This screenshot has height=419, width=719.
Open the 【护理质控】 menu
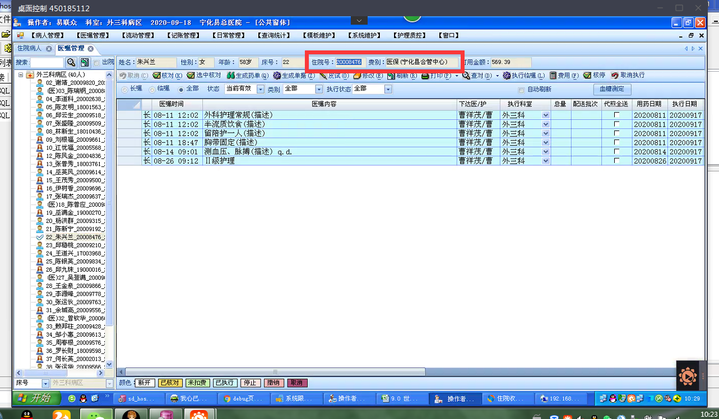coord(410,35)
